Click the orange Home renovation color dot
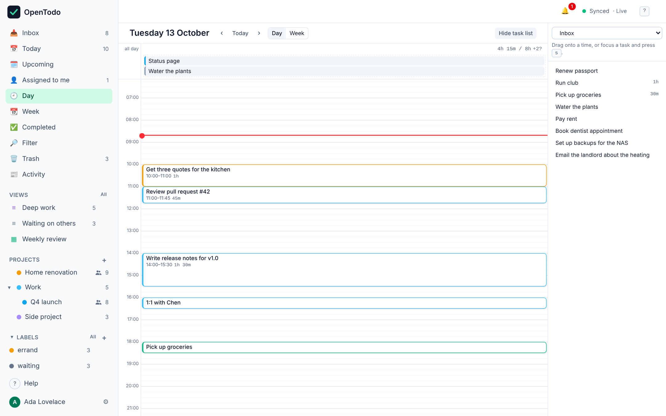 pos(19,273)
